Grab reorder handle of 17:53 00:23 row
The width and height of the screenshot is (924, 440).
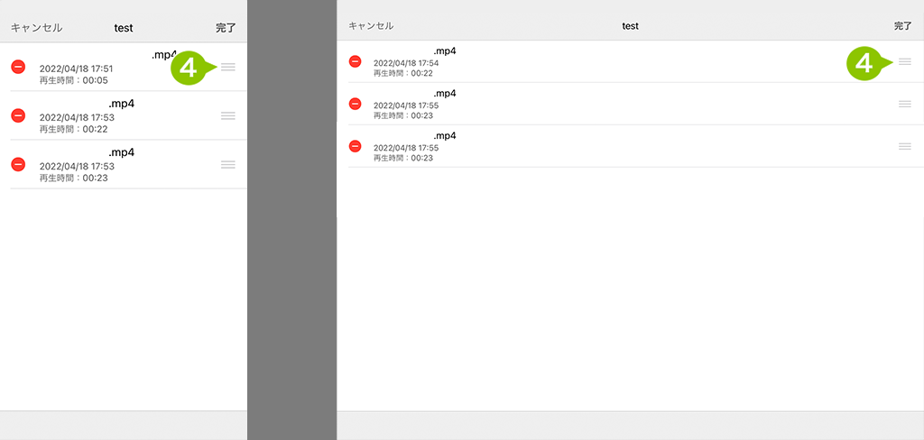228,165
